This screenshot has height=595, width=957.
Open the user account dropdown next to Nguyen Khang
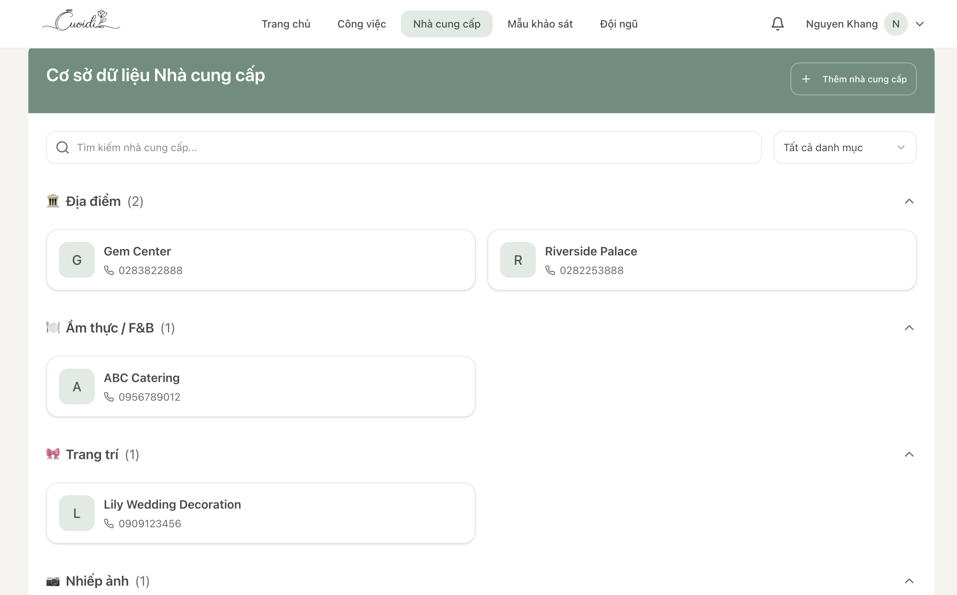920,23
